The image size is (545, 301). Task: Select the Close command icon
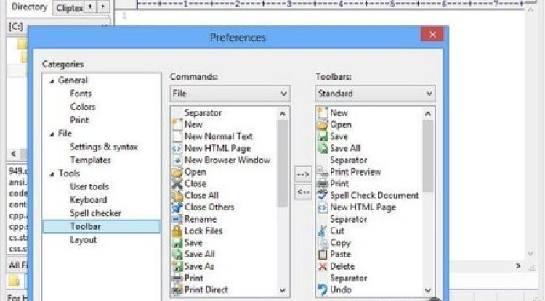coord(177,184)
